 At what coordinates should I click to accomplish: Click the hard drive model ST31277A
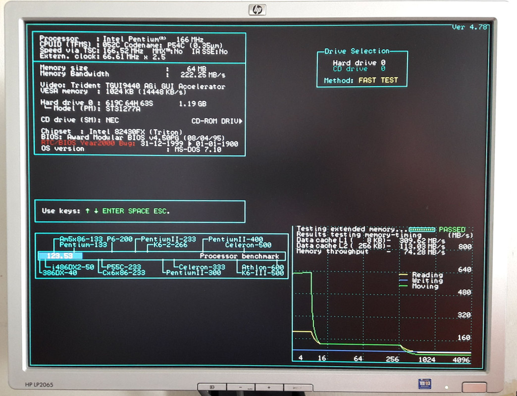click(x=123, y=109)
